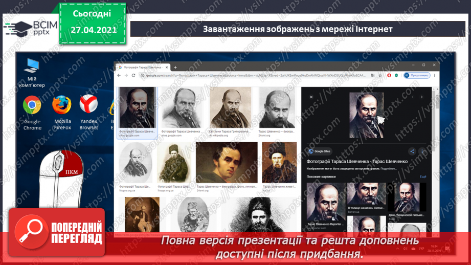Bookmark this page with the star icon
471x265 pixels.
pos(380,75)
